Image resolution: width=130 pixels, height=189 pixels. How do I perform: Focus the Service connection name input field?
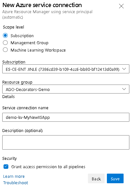pyautogui.click(x=66, y=117)
